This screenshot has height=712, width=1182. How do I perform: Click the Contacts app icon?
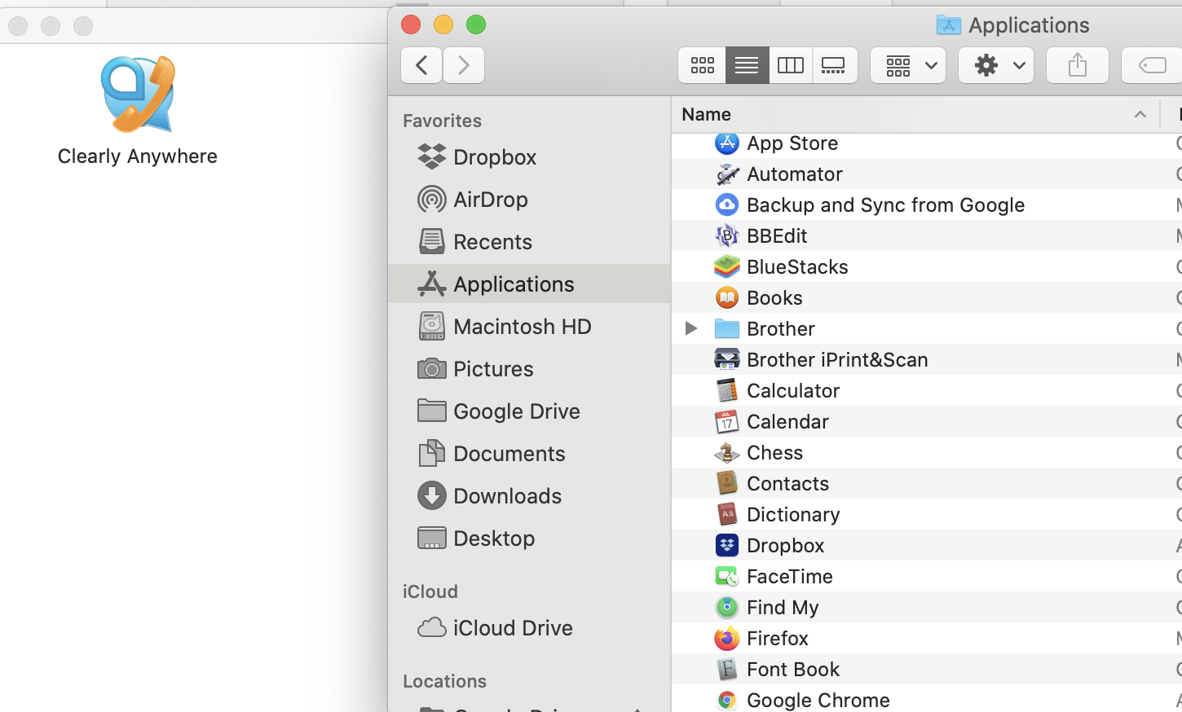(726, 483)
